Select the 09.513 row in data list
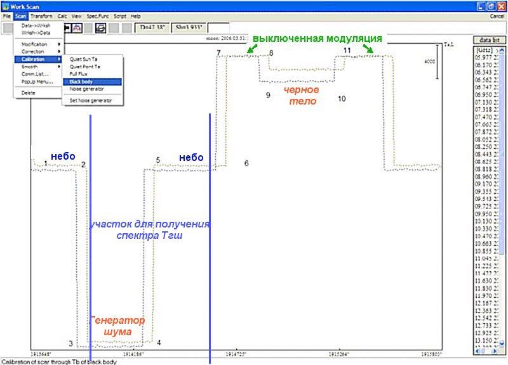 pyautogui.click(x=486, y=199)
